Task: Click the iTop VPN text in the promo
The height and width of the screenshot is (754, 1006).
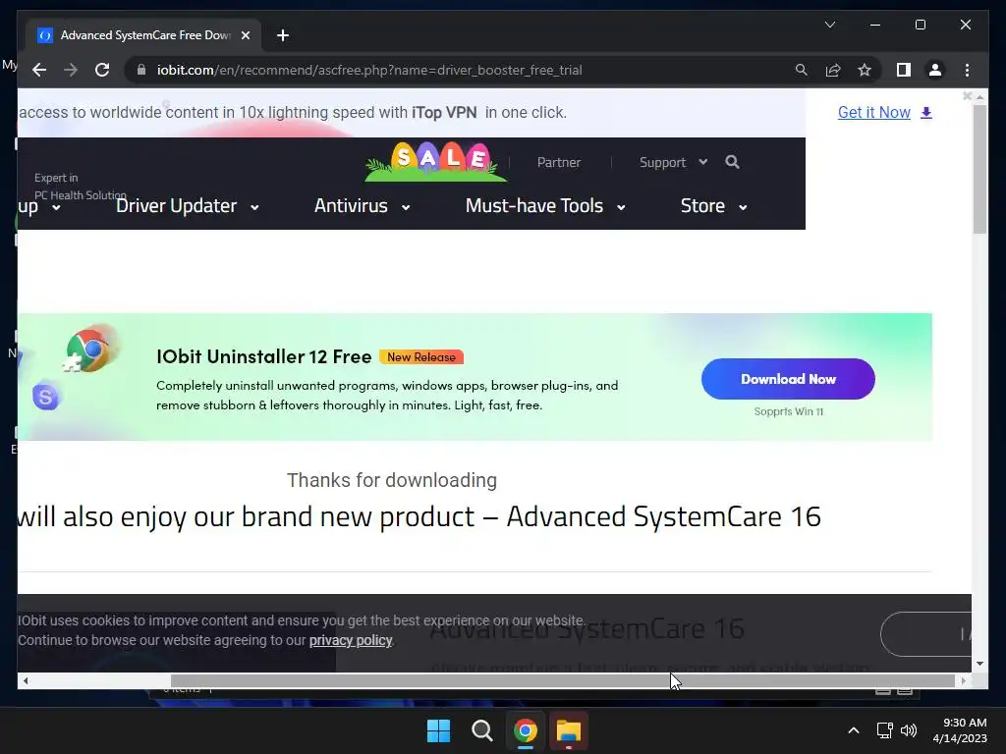Action: click(444, 112)
